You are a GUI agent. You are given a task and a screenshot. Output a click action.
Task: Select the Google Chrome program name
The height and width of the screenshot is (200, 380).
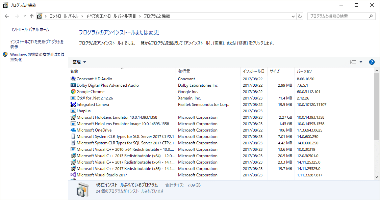click(x=91, y=92)
